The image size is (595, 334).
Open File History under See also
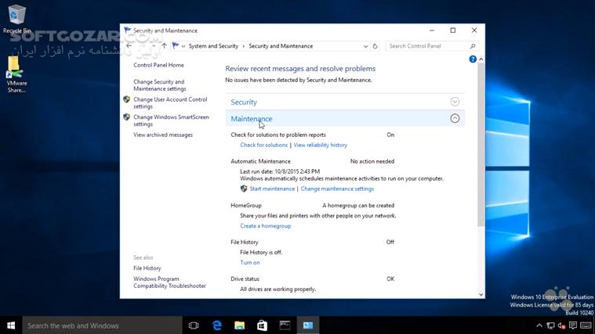(147, 268)
